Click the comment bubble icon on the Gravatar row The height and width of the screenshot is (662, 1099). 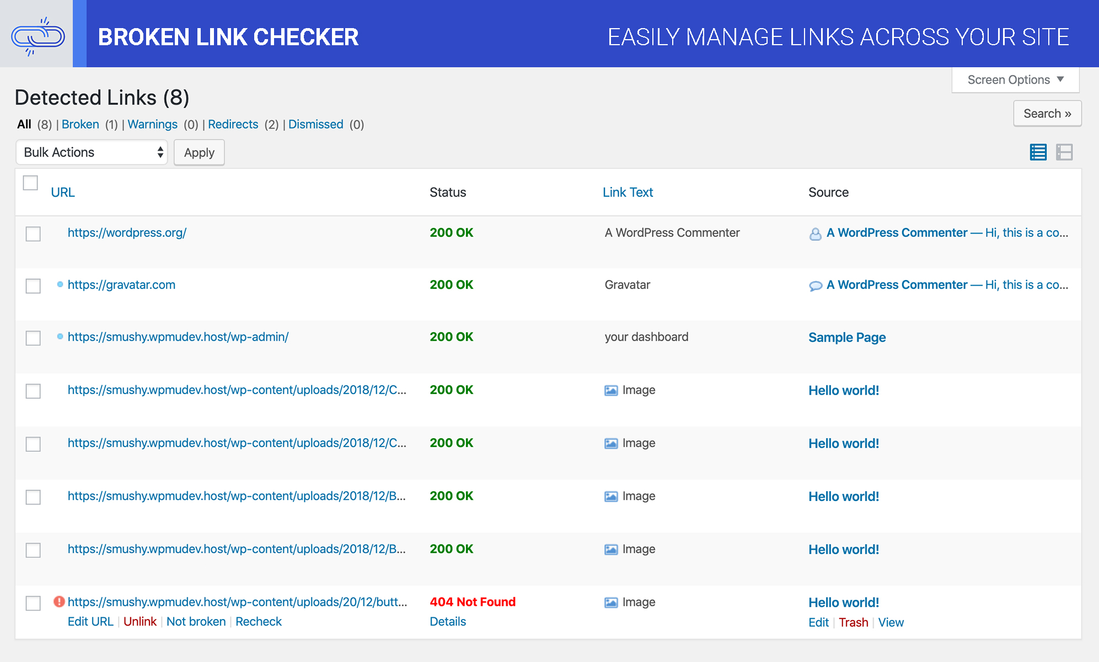pyautogui.click(x=815, y=286)
